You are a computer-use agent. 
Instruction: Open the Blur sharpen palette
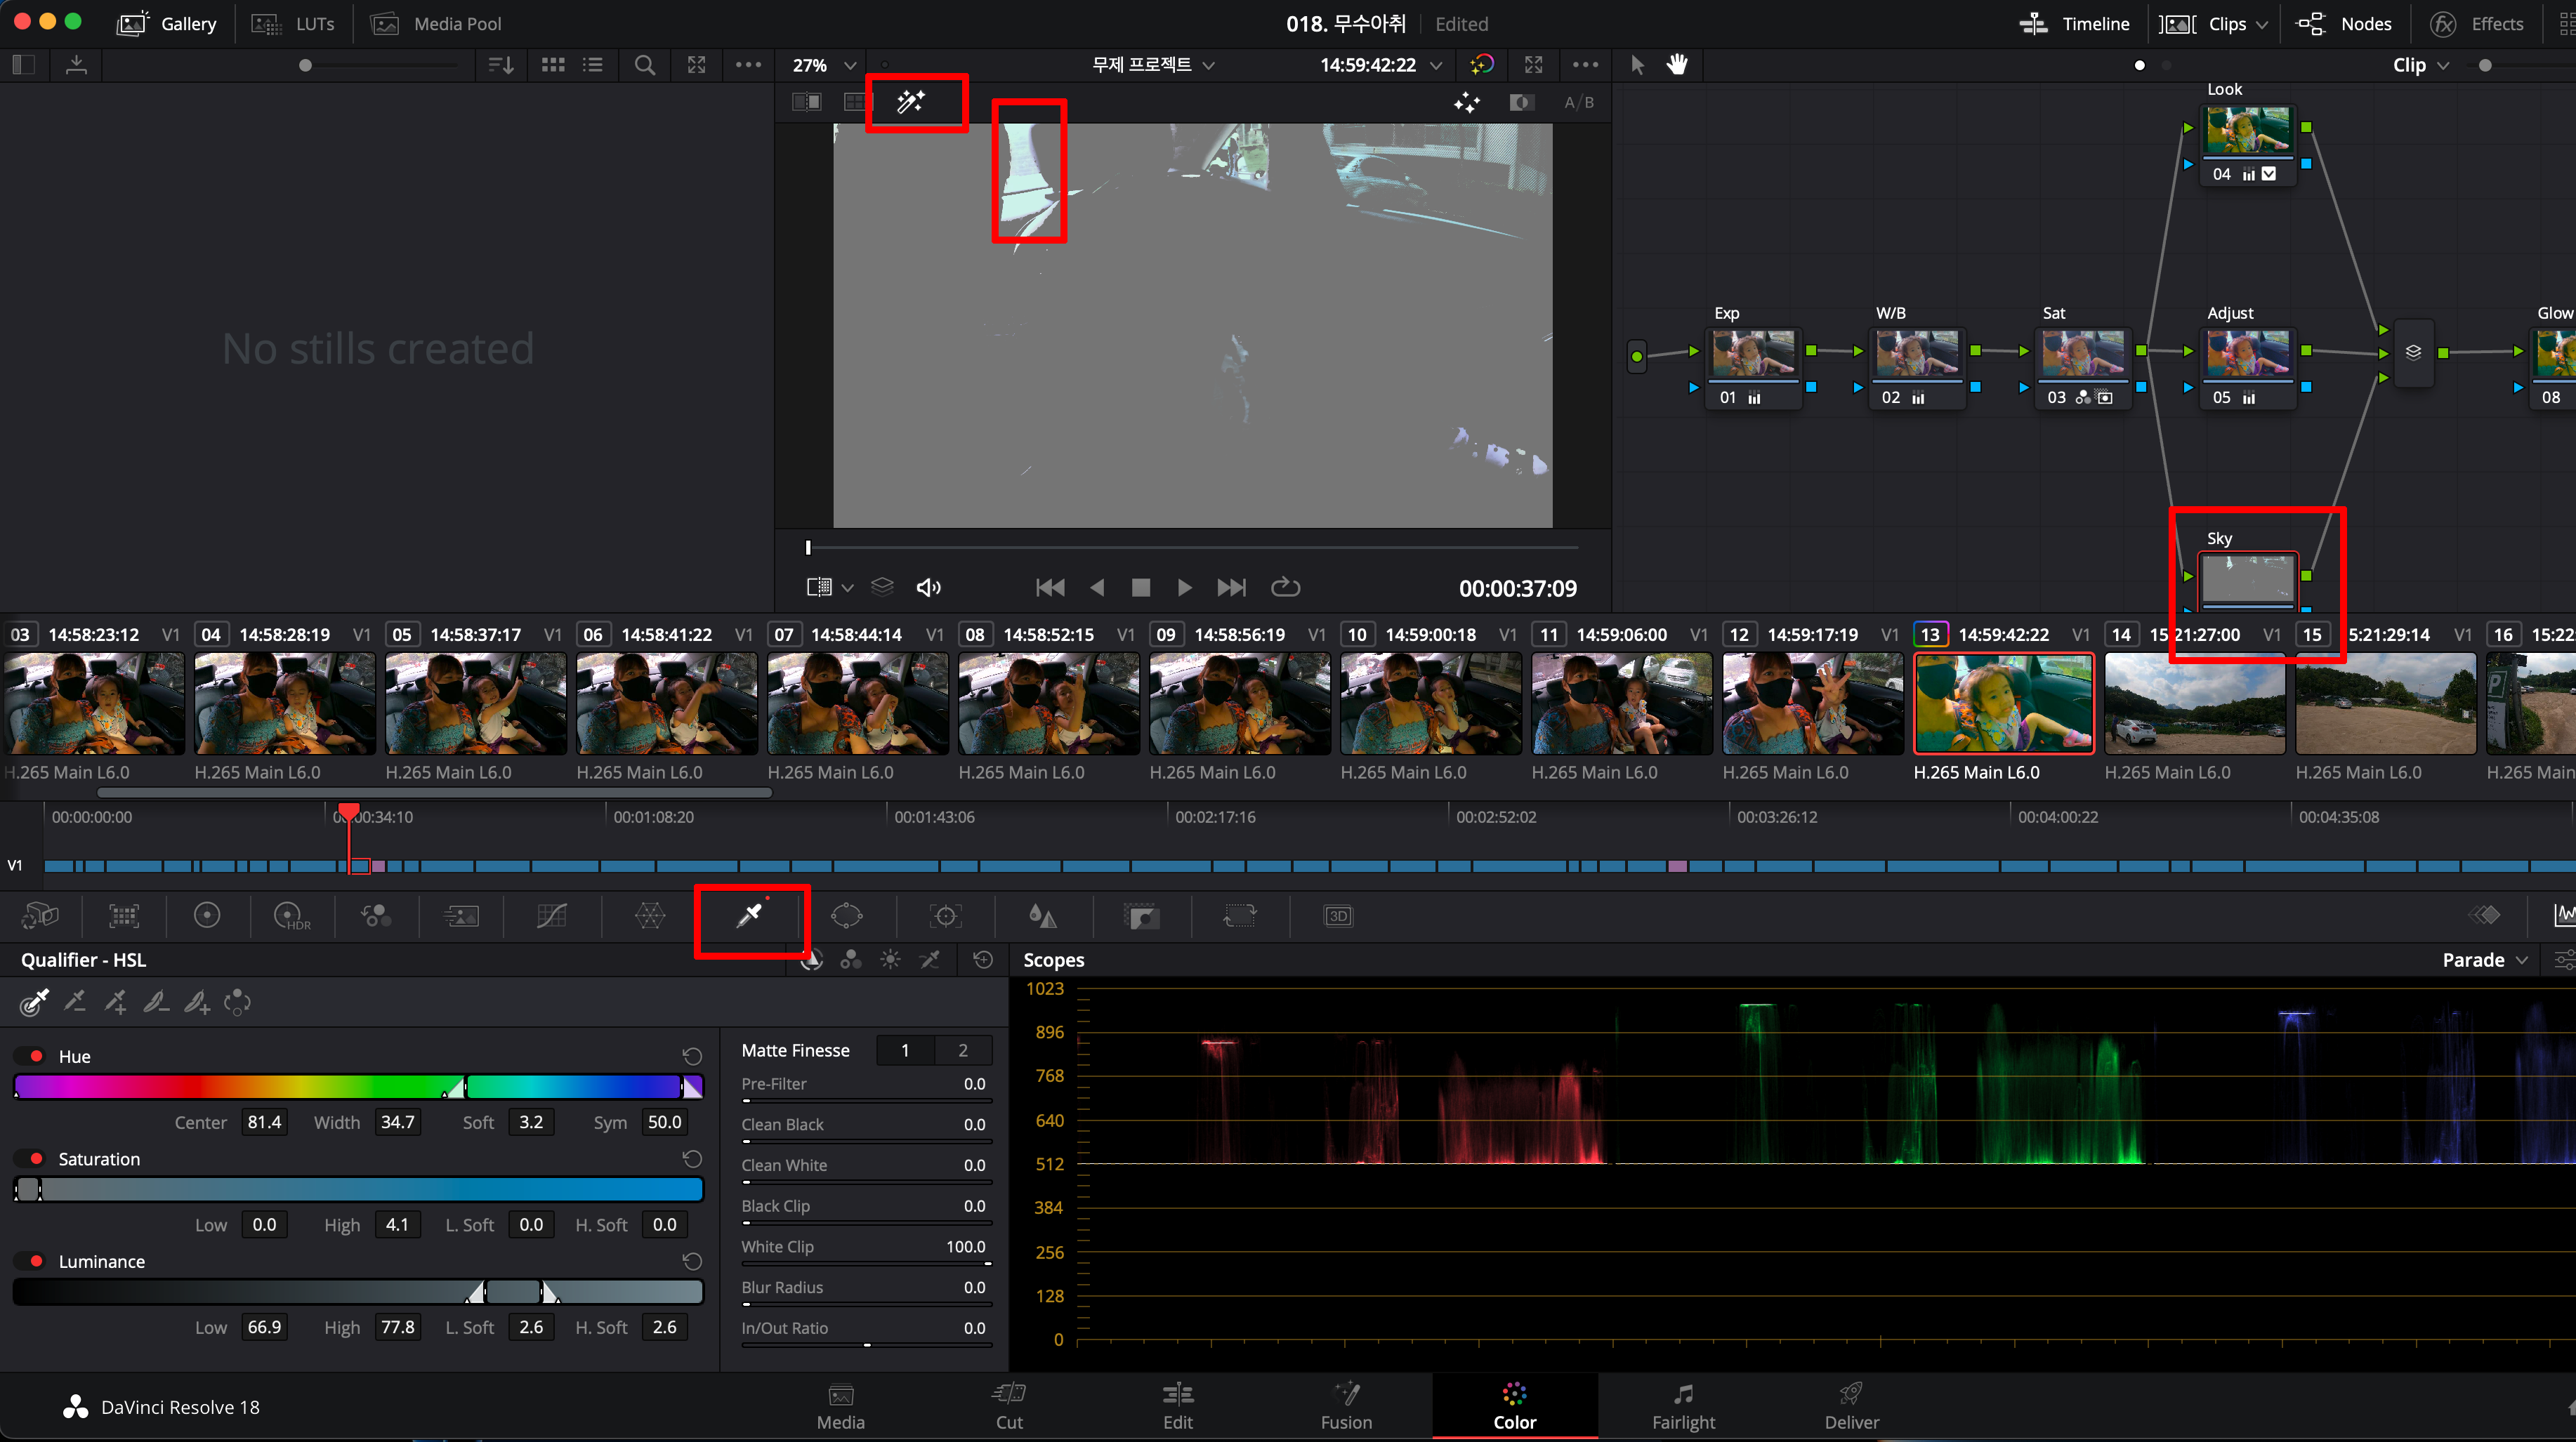pyautogui.click(x=1042, y=915)
